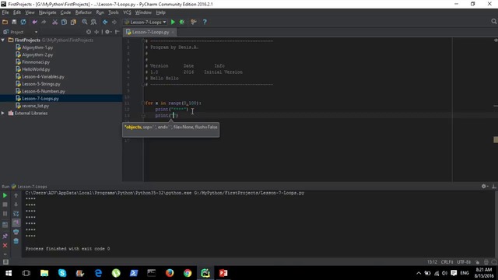Screen dimensions: 498x280
Task: Click the navigate Back arrow icon
Action: 105,22
